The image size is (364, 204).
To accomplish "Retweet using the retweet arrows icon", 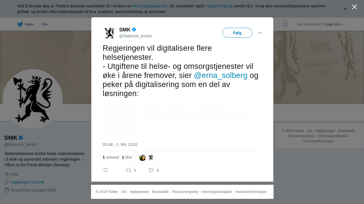I will (x=129, y=170).
